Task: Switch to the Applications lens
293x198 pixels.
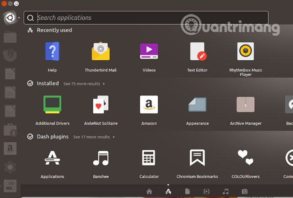Action: click(x=169, y=191)
